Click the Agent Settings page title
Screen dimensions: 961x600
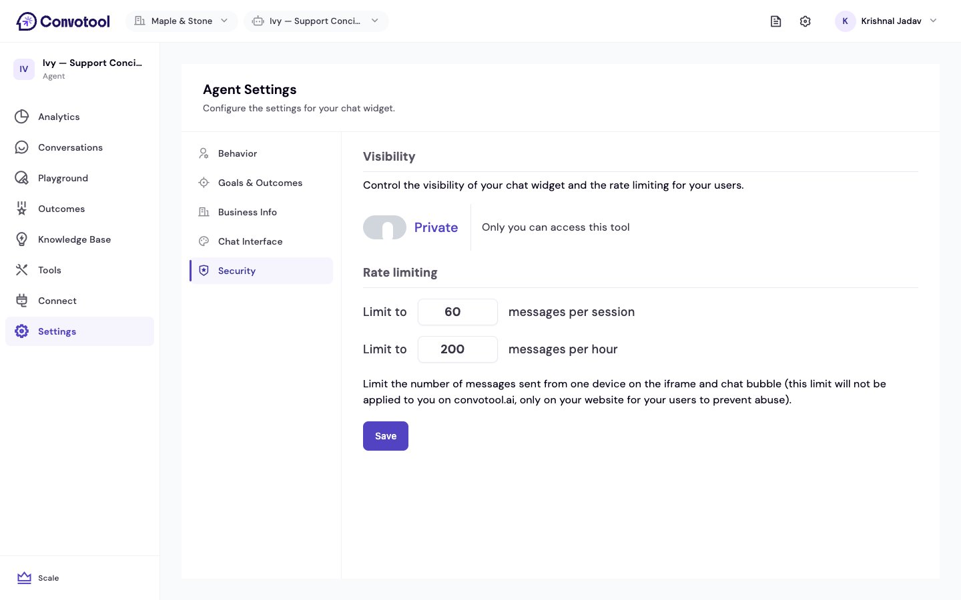(x=250, y=89)
